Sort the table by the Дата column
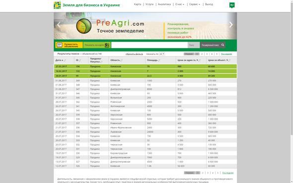Viewport: 293px width, 183px height. pyautogui.click(x=61, y=60)
